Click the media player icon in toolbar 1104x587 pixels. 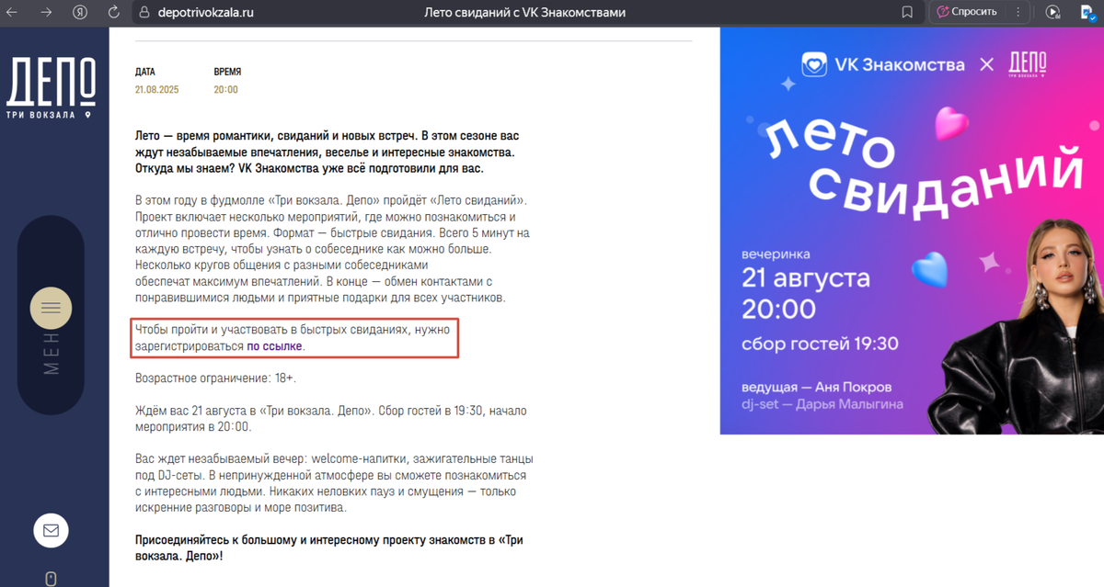1053,13
